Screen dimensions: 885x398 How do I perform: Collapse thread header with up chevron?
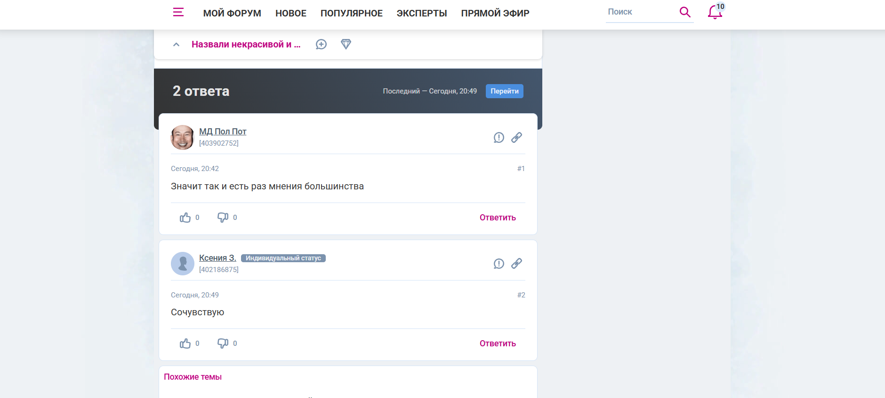(x=176, y=45)
